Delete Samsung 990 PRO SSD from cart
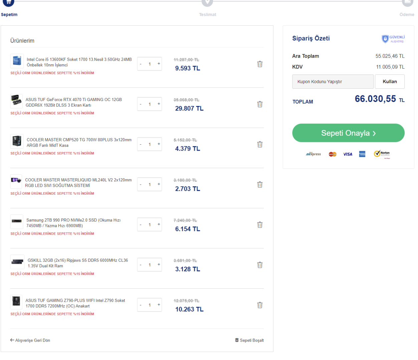Image resolution: width=418 pixels, height=360 pixels. (260, 225)
